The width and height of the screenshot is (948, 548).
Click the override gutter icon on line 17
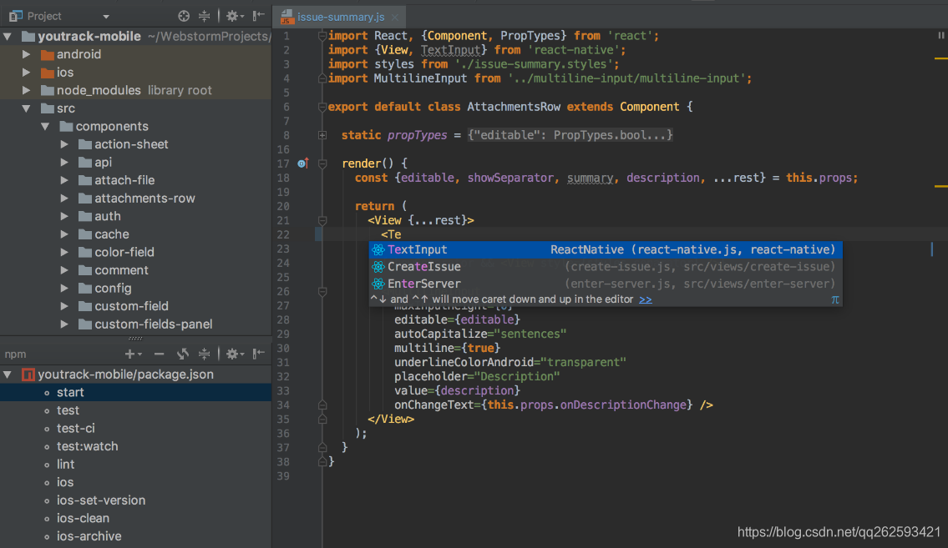303,163
